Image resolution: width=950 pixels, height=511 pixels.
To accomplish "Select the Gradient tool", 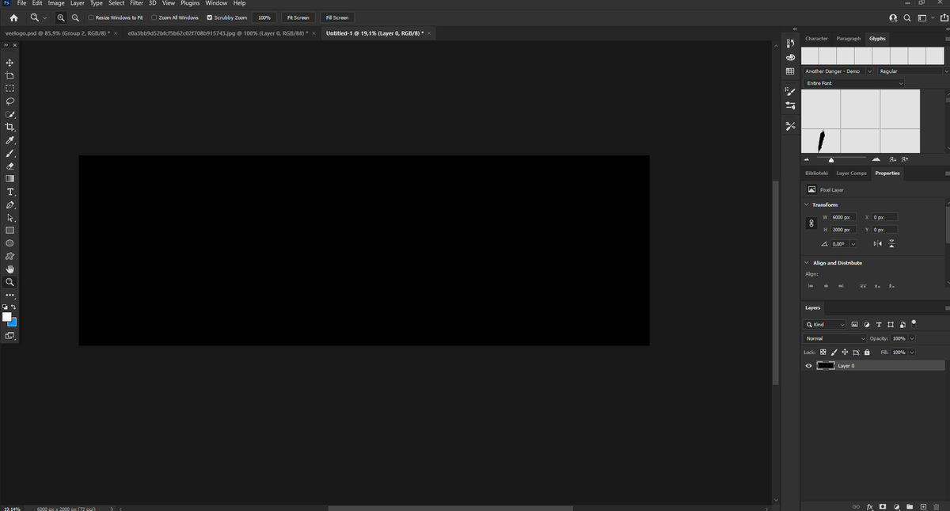I will (9, 178).
